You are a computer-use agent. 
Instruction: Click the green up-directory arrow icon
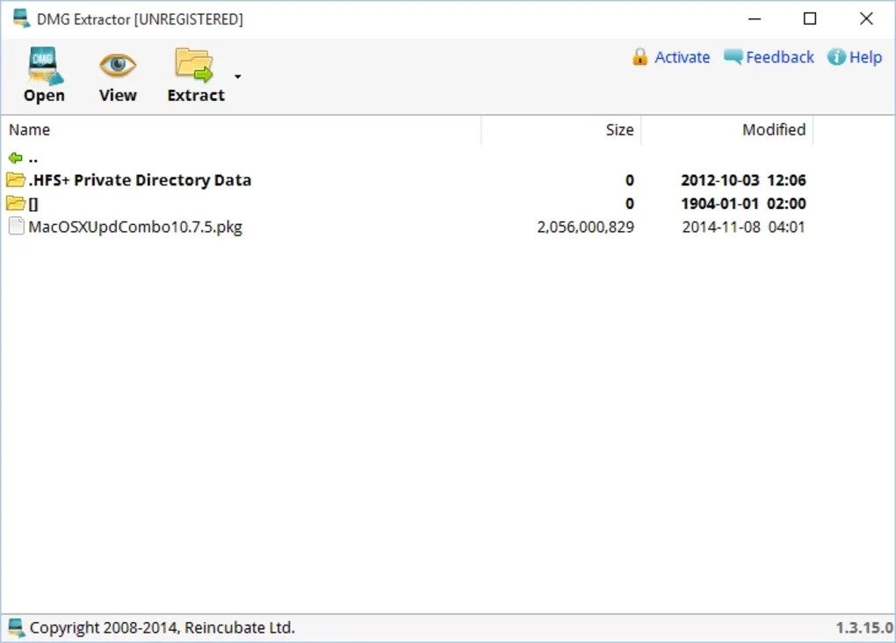15,158
